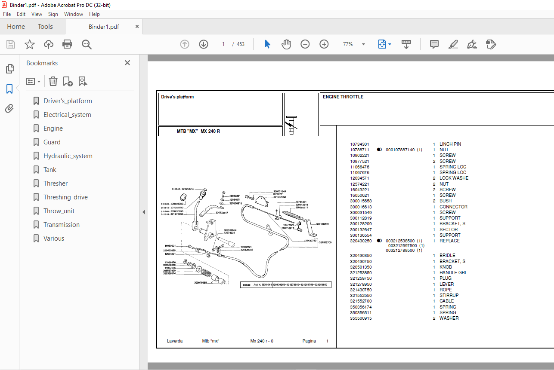
Task: Toggle the bookmarks panel icon in sidebar
Action: pyautogui.click(x=9, y=89)
